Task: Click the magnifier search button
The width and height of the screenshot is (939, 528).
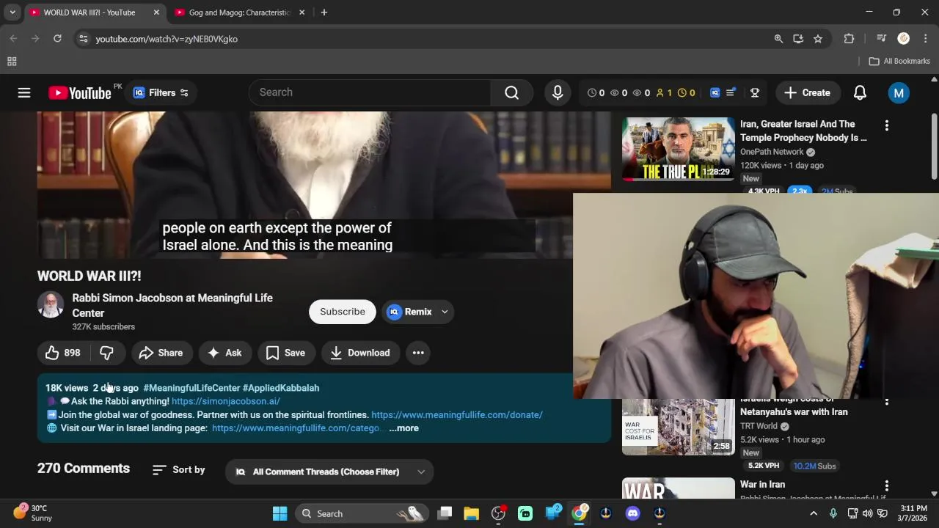Action: point(511,92)
